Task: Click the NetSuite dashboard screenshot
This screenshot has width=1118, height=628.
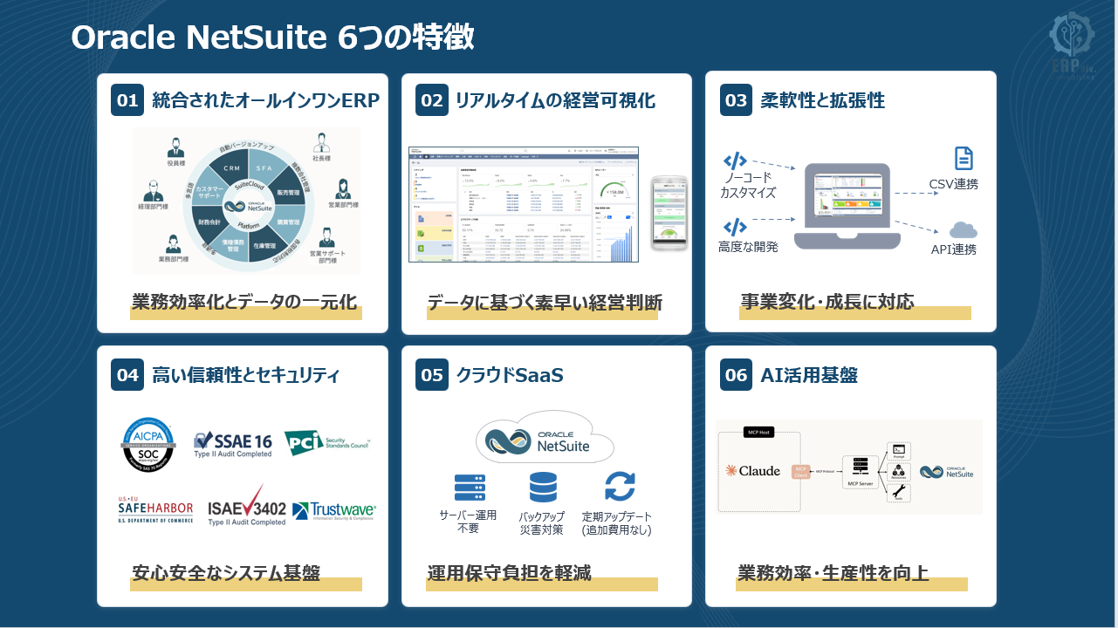Action: (523, 205)
